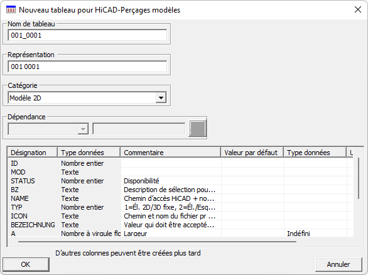Viewport: 368px width, 275px height.
Task: Click Nombre entier in TYP row
Action: 82,207
